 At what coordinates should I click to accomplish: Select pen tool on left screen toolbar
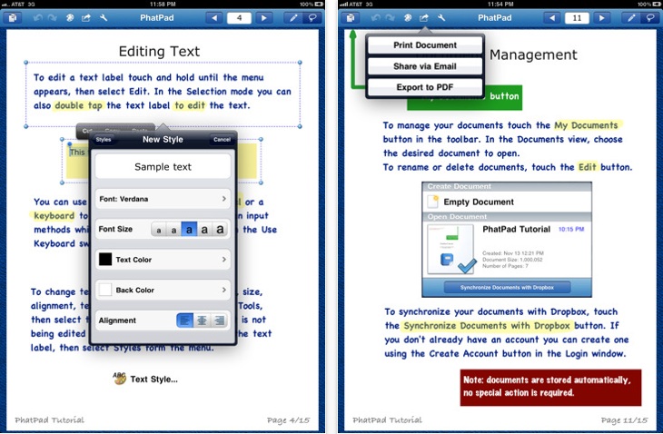[x=293, y=18]
